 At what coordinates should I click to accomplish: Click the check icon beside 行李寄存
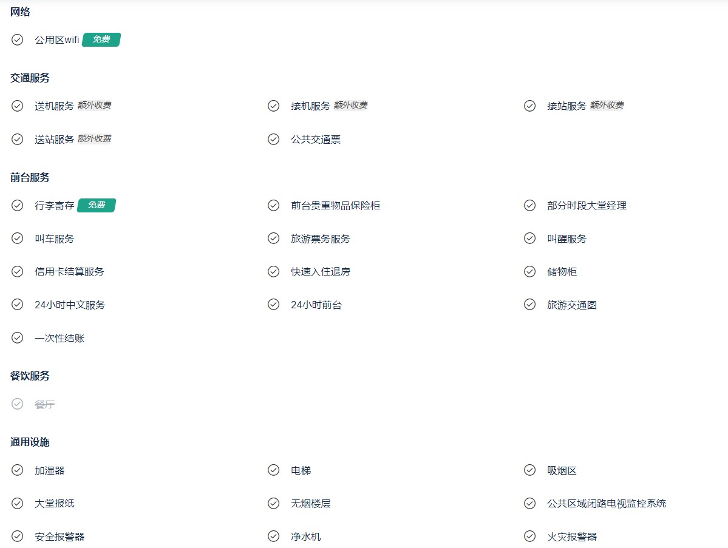click(x=17, y=205)
